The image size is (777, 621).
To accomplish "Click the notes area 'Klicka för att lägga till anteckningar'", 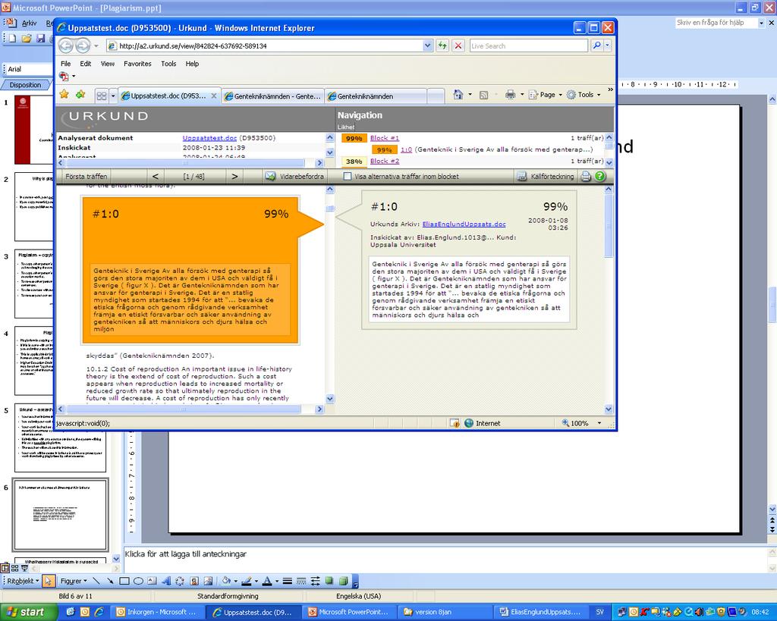I will coord(185,554).
